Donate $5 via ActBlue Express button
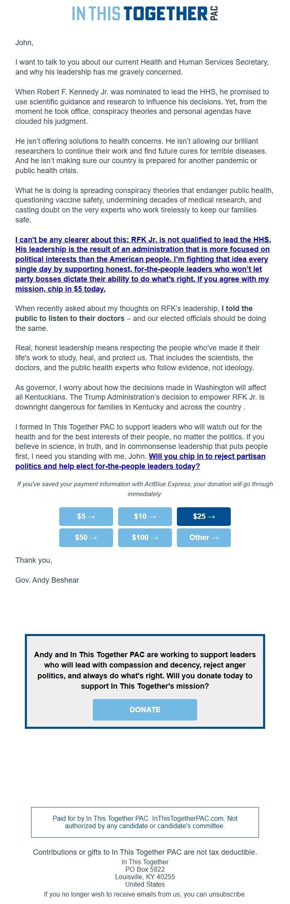290x904 pixels. point(86,516)
